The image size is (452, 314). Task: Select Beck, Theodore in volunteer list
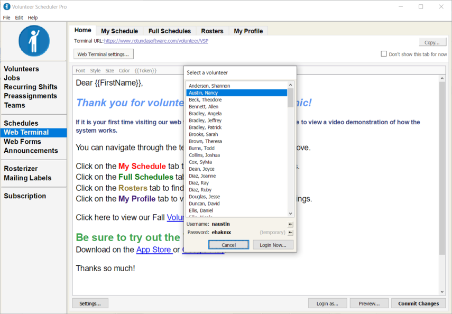237,100
